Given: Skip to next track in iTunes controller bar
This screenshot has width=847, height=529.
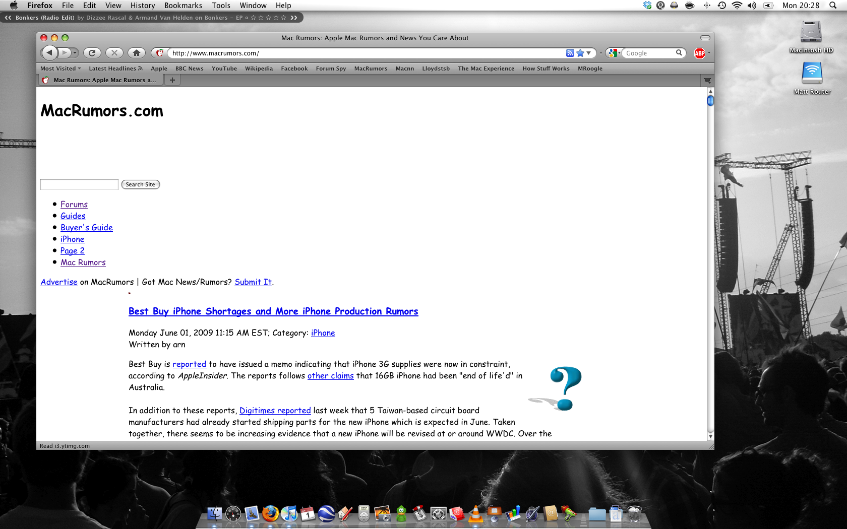Looking at the screenshot, I should point(294,18).
